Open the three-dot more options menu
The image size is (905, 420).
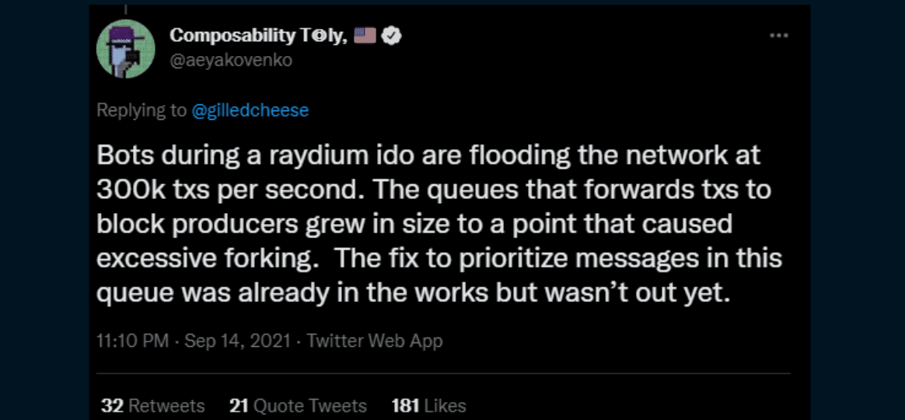point(778,36)
